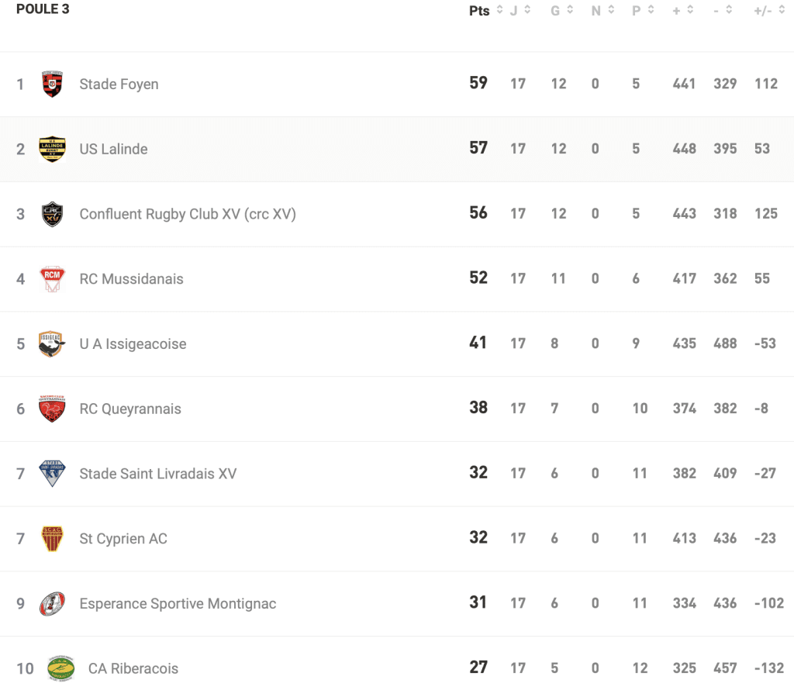The width and height of the screenshot is (794, 690).
Task: Click the St Cyprien AC badge
Action: (x=53, y=539)
